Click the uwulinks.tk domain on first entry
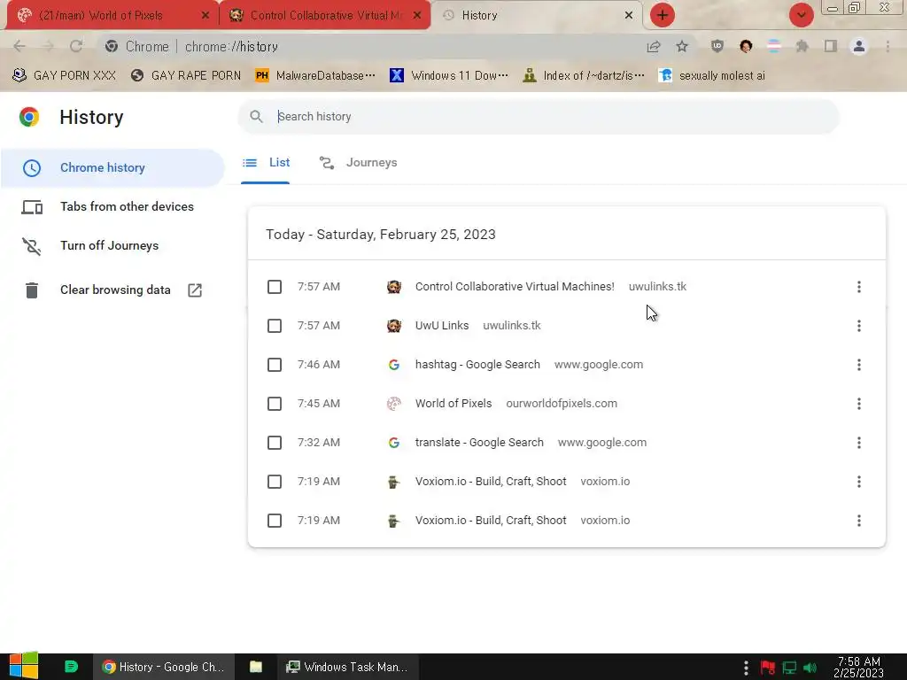Viewport: 907px width, 680px height. pyautogui.click(x=658, y=287)
